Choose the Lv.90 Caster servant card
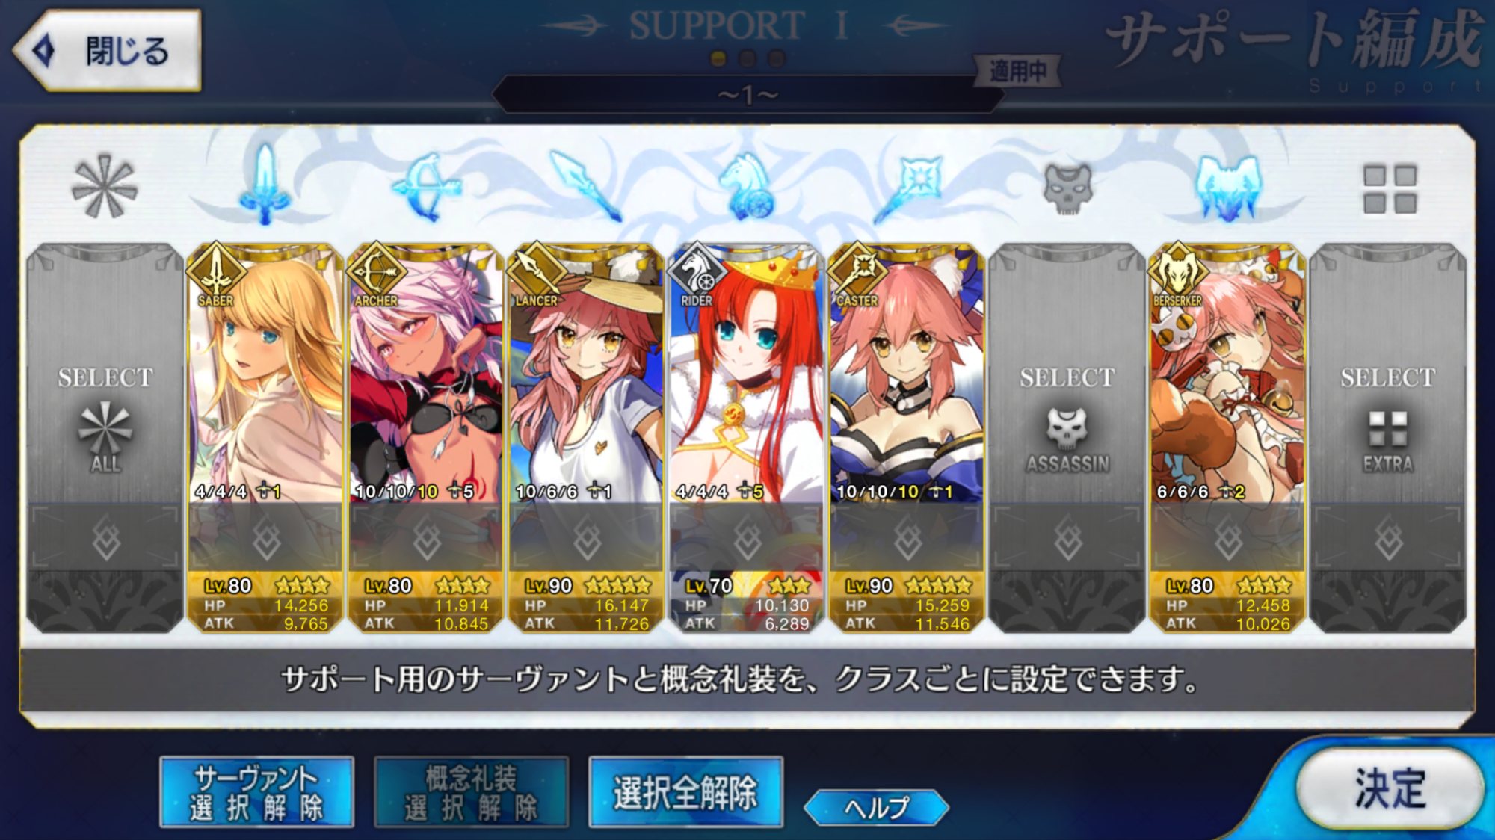Viewport: 1495px width, 840px height. tap(907, 437)
